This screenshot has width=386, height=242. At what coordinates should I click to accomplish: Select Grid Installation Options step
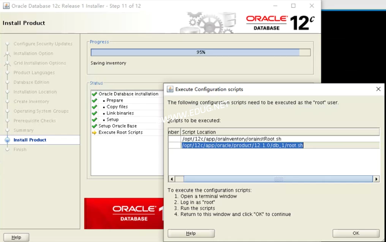coord(40,63)
